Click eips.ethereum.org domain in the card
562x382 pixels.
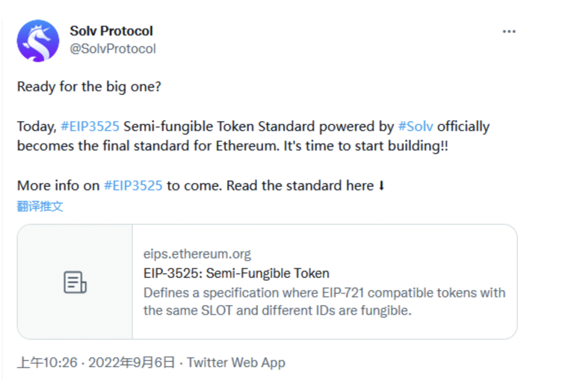[x=197, y=254]
